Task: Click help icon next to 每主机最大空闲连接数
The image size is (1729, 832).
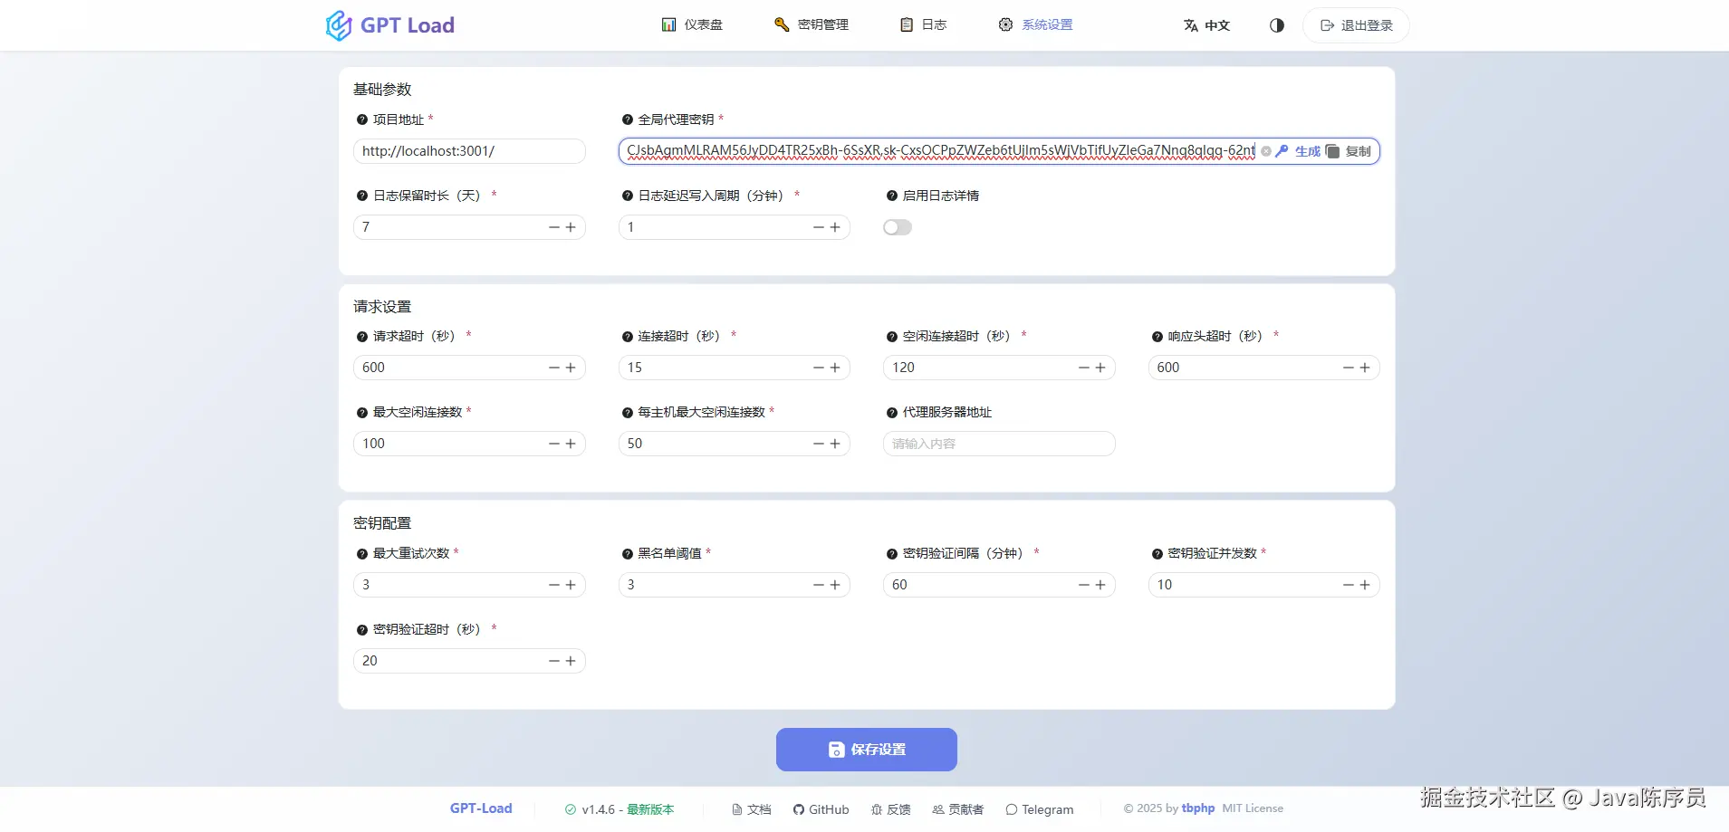Action: 627,413
